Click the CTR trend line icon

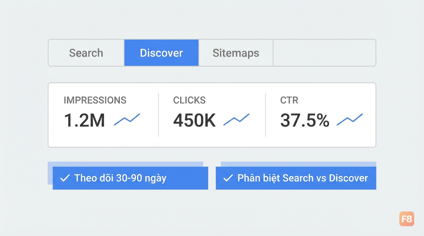(350, 119)
